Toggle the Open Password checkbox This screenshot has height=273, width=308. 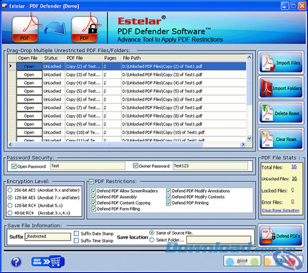[x=14, y=166]
